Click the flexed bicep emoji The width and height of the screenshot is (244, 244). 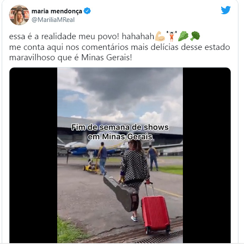click(160, 36)
